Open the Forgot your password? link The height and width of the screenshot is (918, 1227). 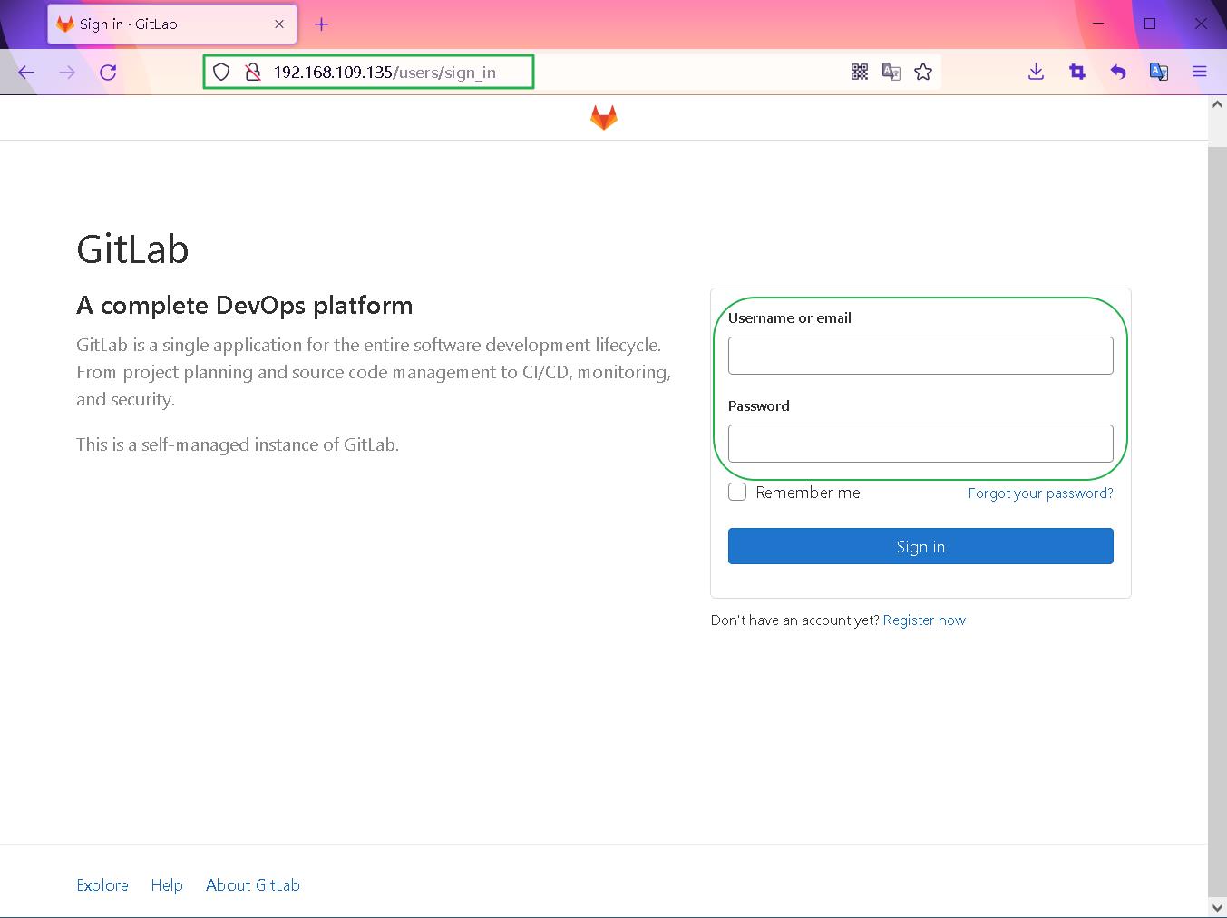tap(1040, 493)
